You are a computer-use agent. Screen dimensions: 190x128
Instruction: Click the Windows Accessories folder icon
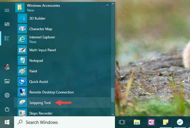click(20, 8)
